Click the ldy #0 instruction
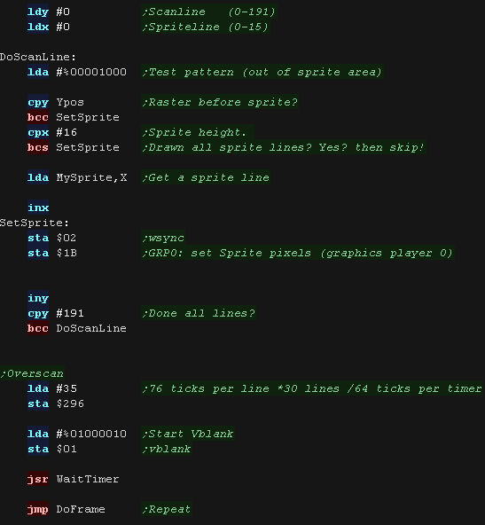Viewport: 485px width, 525px height. click(49, 12)
